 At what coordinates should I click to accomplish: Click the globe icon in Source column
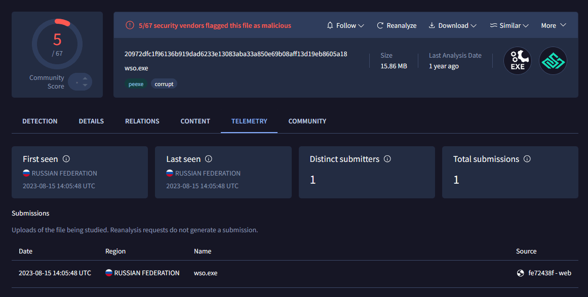click(x=520, y=273)
